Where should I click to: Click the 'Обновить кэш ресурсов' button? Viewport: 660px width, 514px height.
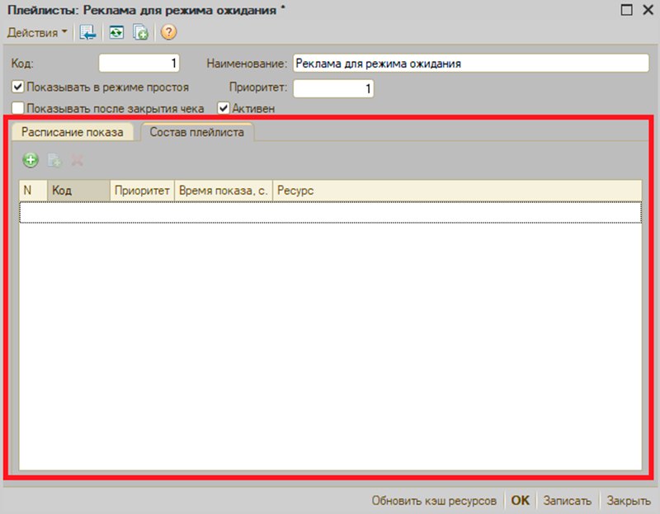point(434,501)
